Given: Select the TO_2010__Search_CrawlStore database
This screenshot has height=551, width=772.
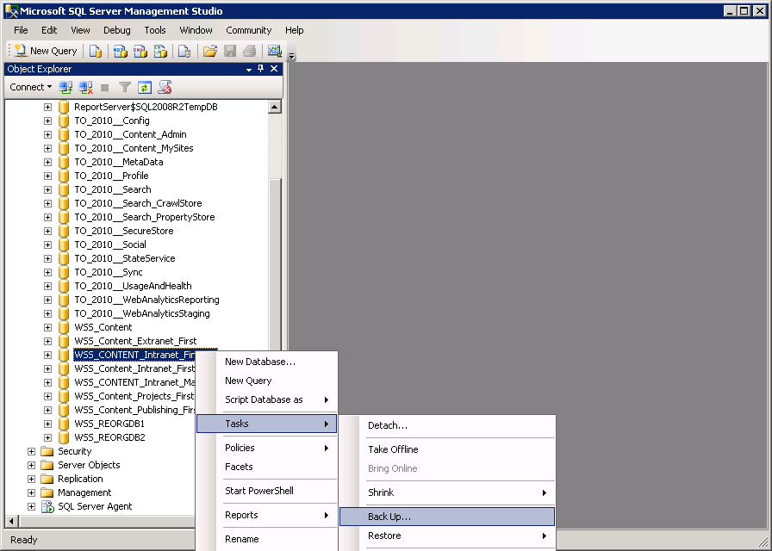Looking at the screenshot, I should pos(137,203).
